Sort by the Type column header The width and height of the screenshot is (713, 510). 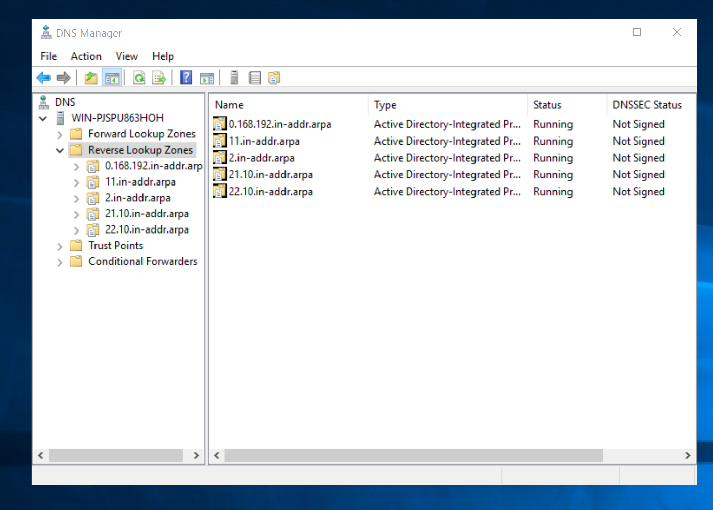[x=448, y=105]
